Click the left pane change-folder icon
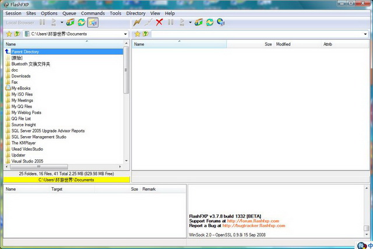Image resolution: width=373 pixels, height=249 pixels. [71, 22]
